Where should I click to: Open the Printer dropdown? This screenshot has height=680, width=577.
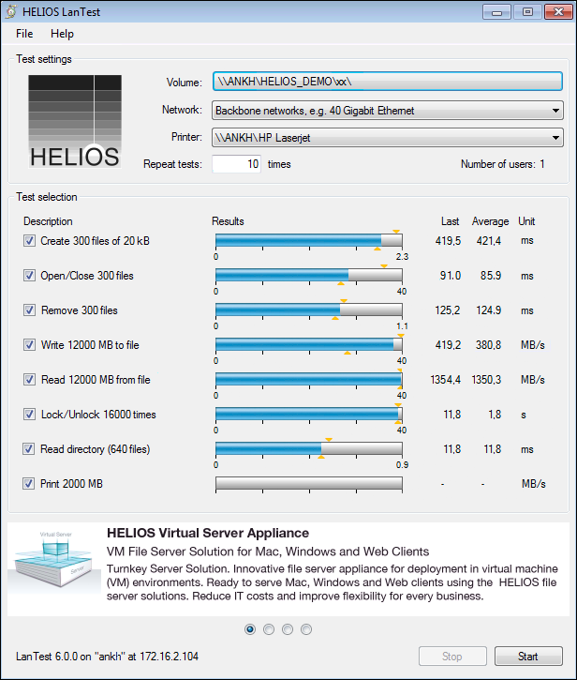tap(387, 138)
